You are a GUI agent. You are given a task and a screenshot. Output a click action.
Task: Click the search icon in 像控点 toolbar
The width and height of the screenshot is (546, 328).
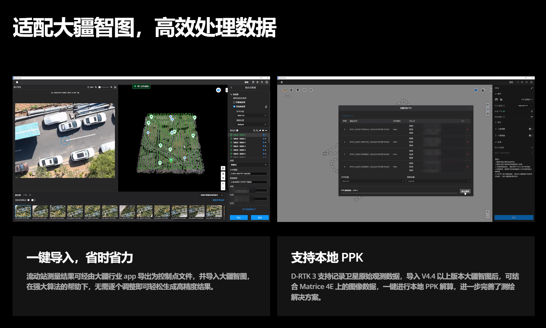(x=254, y=130)
